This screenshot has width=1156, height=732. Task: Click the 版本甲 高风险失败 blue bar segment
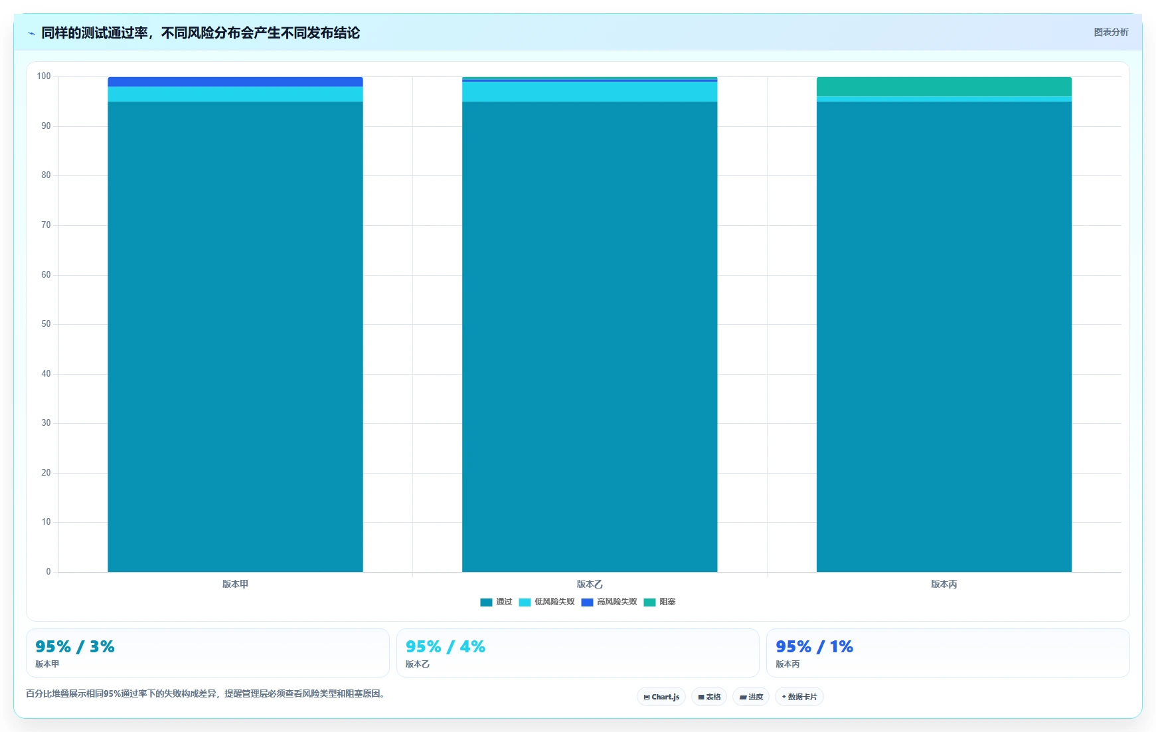coord(235,82)
